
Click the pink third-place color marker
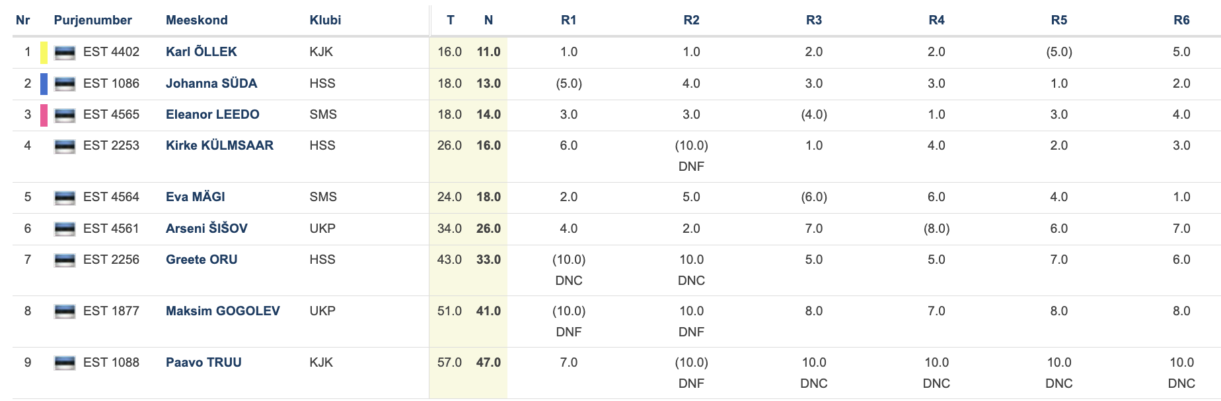click(44, 115)
